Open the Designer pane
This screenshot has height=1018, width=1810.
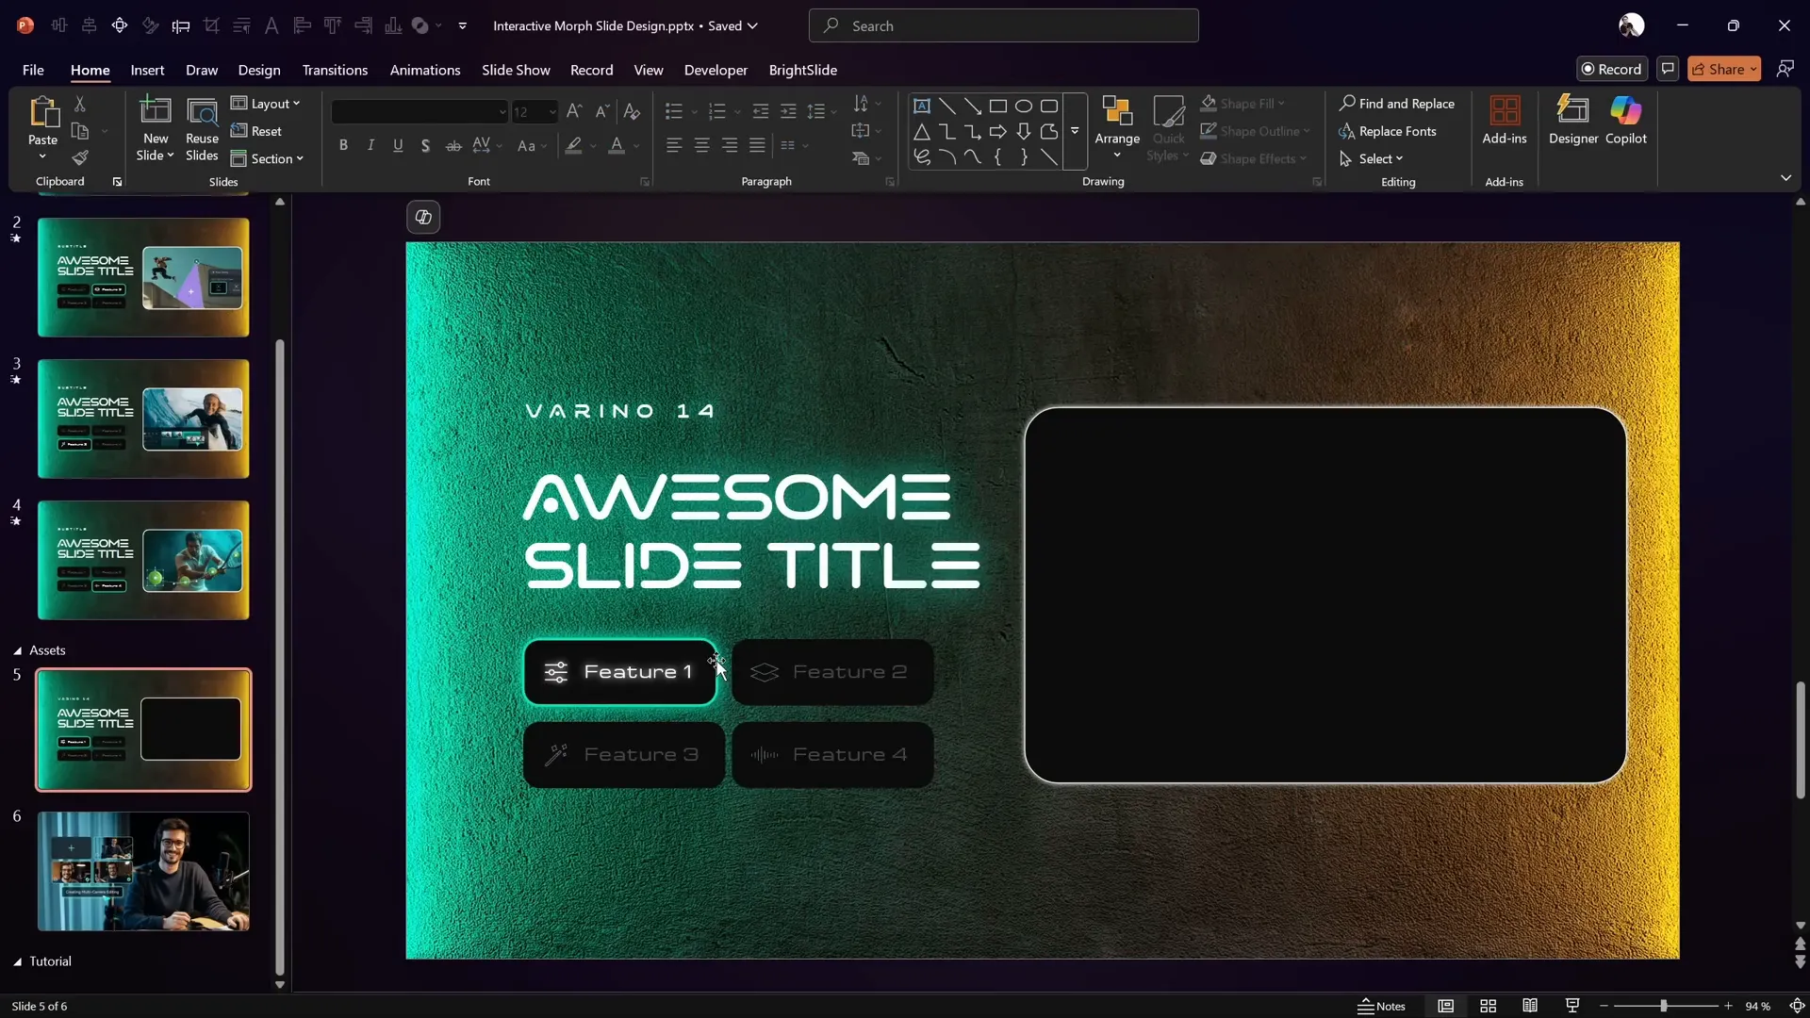tap(1572, 120)
